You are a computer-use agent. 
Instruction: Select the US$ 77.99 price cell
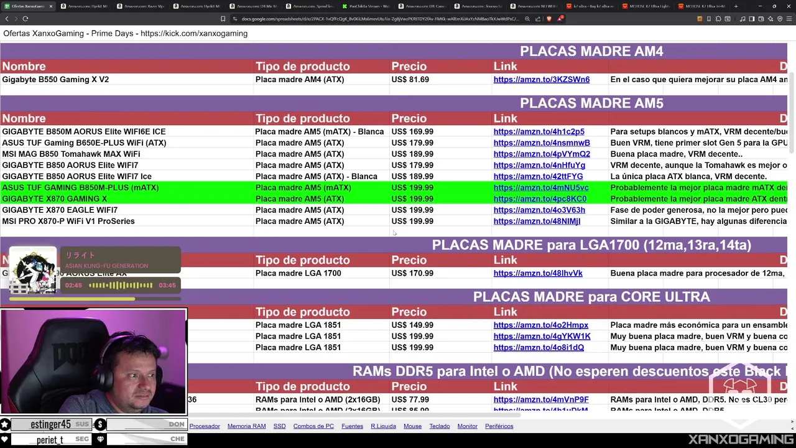[440, 400]
